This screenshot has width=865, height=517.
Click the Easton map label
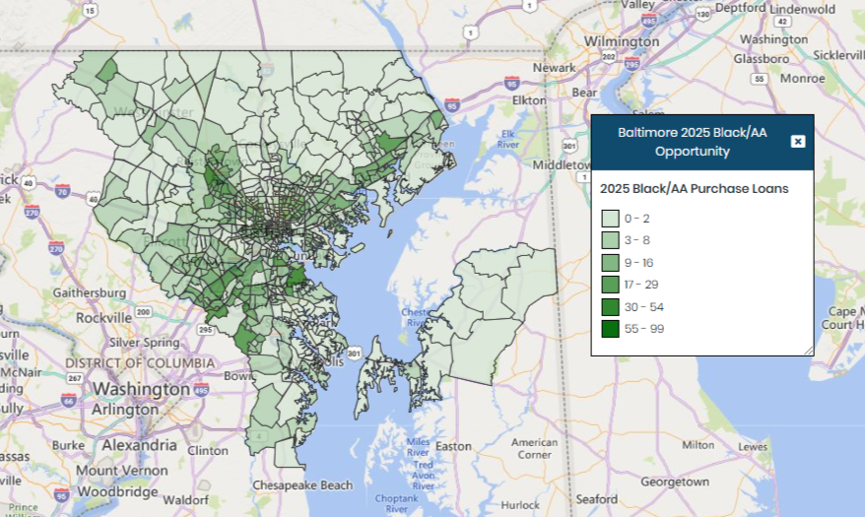453,446
